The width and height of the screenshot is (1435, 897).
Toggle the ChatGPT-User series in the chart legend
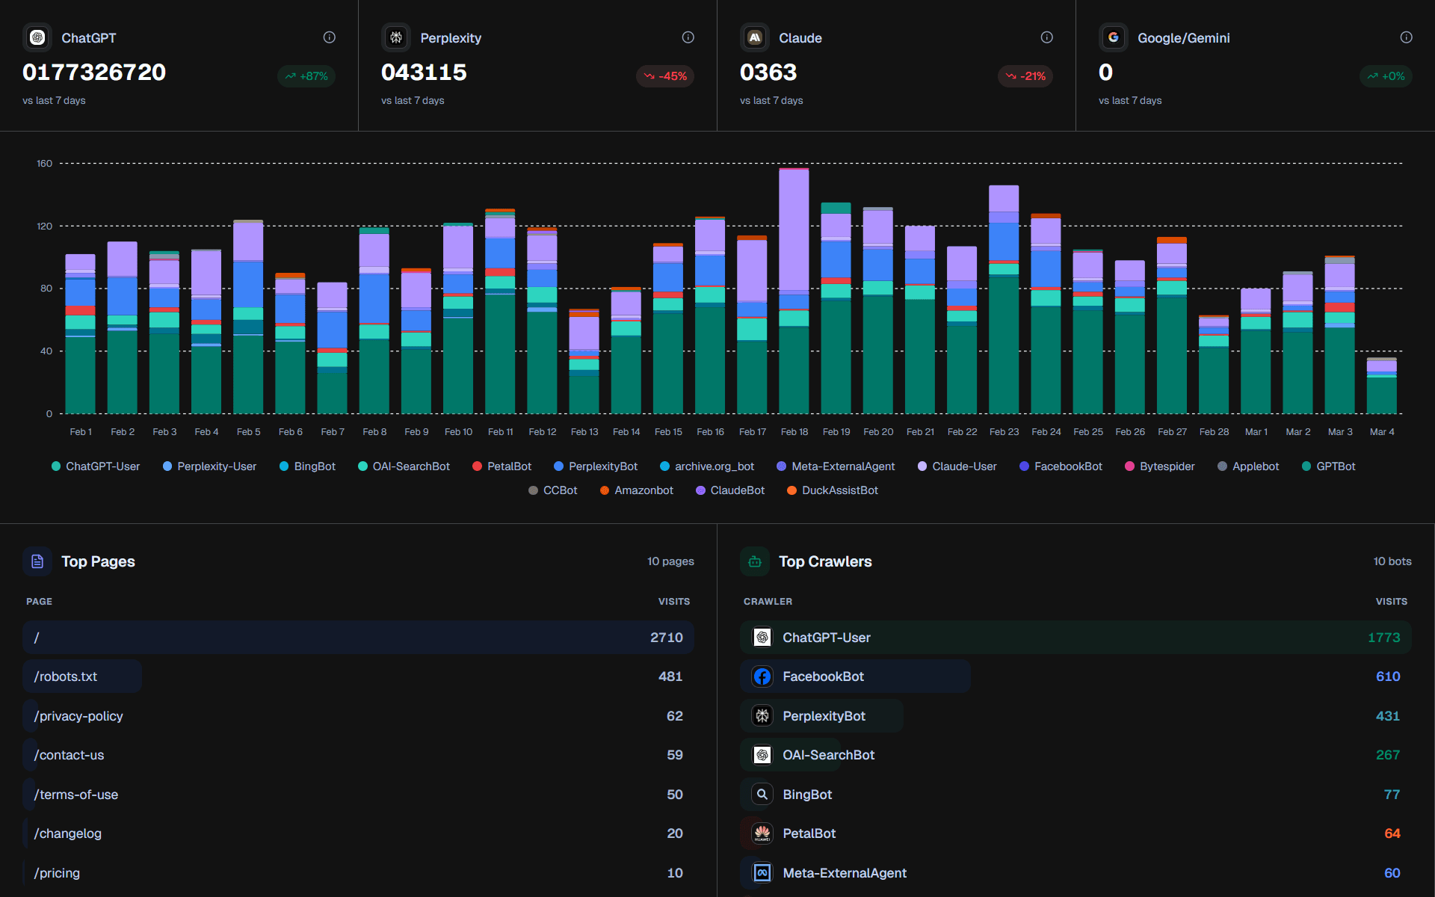tap(96, 466)
